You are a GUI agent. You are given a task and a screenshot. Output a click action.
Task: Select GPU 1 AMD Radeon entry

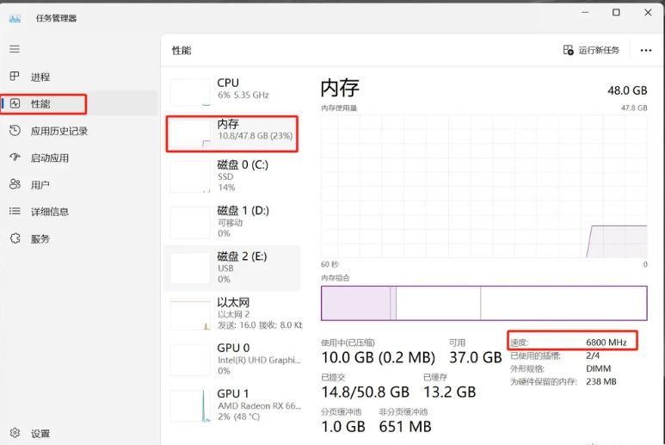[x=232, y=405]
